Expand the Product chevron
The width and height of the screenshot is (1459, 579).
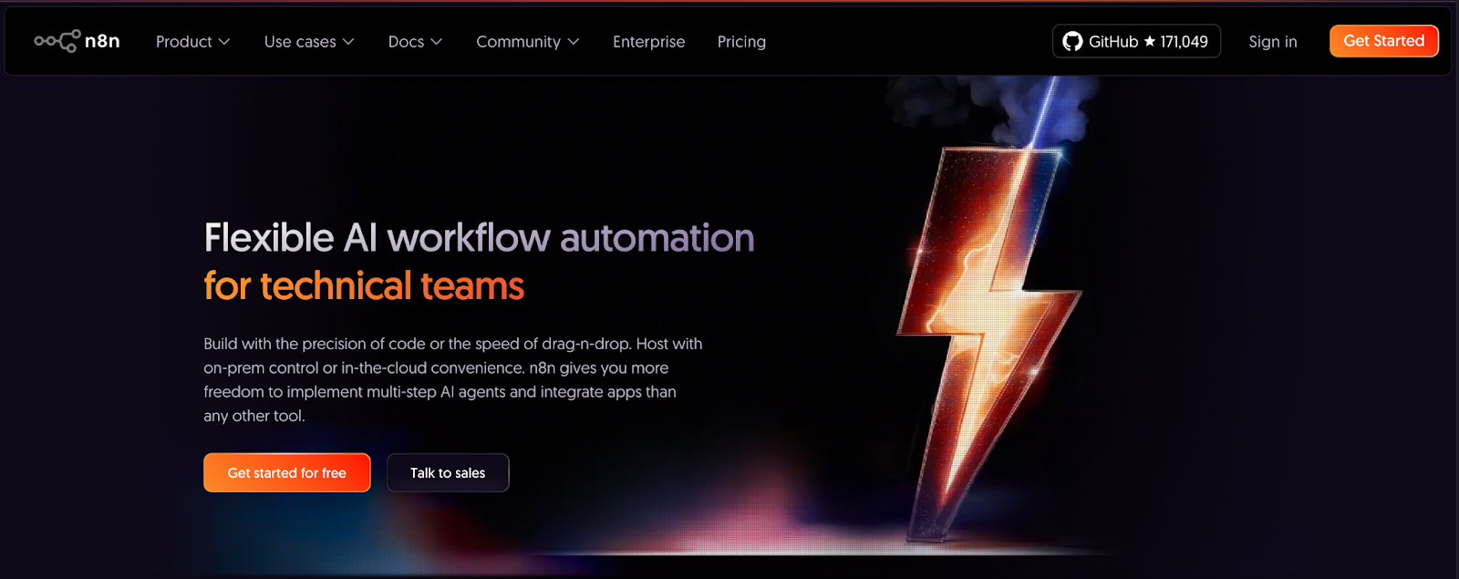[224, 42]
